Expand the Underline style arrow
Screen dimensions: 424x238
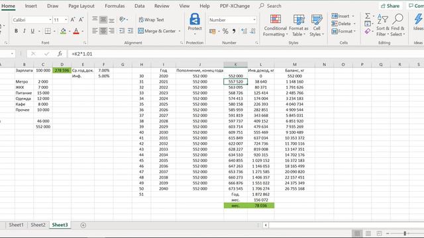click(39, 31)
